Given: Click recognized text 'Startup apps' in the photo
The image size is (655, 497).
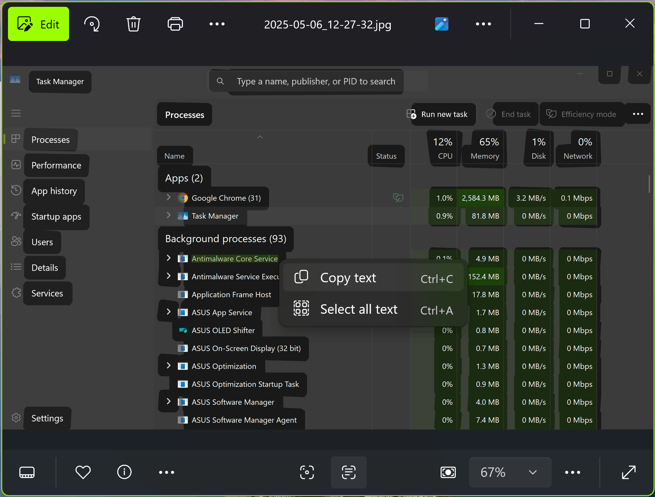Looking at the screenshot, I should click(56, 217).
